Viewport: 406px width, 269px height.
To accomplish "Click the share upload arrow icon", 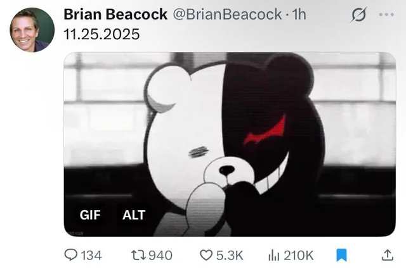I will [388, 255].
